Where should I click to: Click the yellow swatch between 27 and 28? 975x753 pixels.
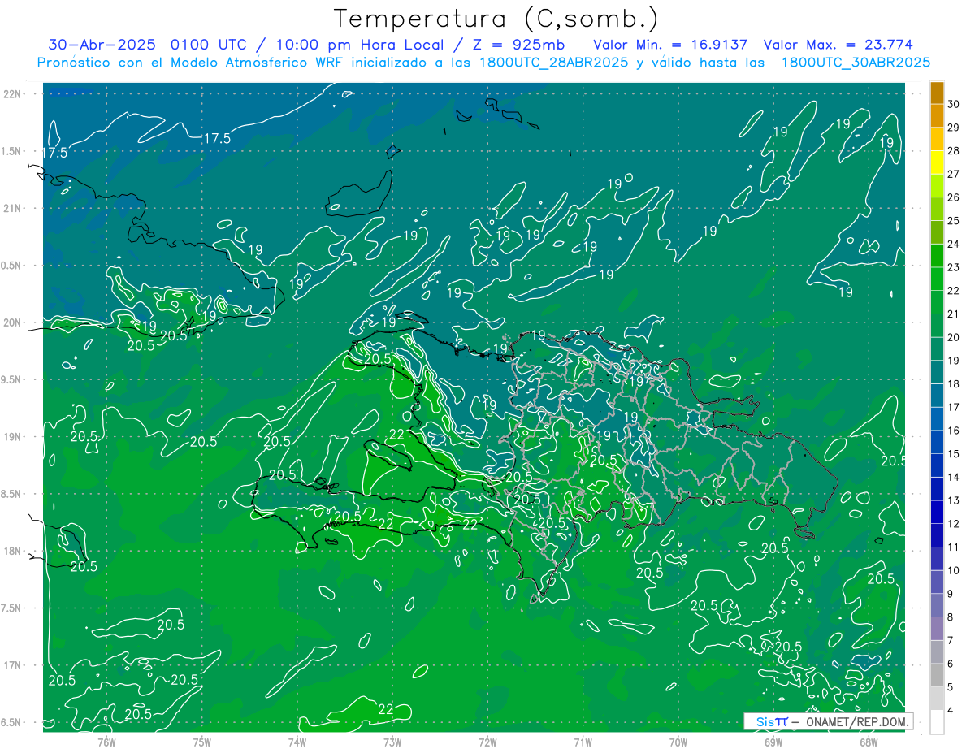click(x=937, y=162)
